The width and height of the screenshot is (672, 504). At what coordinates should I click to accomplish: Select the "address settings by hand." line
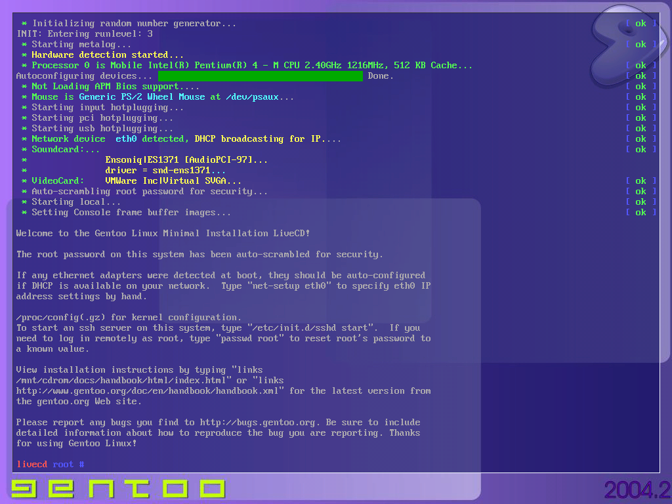(81, 297)
